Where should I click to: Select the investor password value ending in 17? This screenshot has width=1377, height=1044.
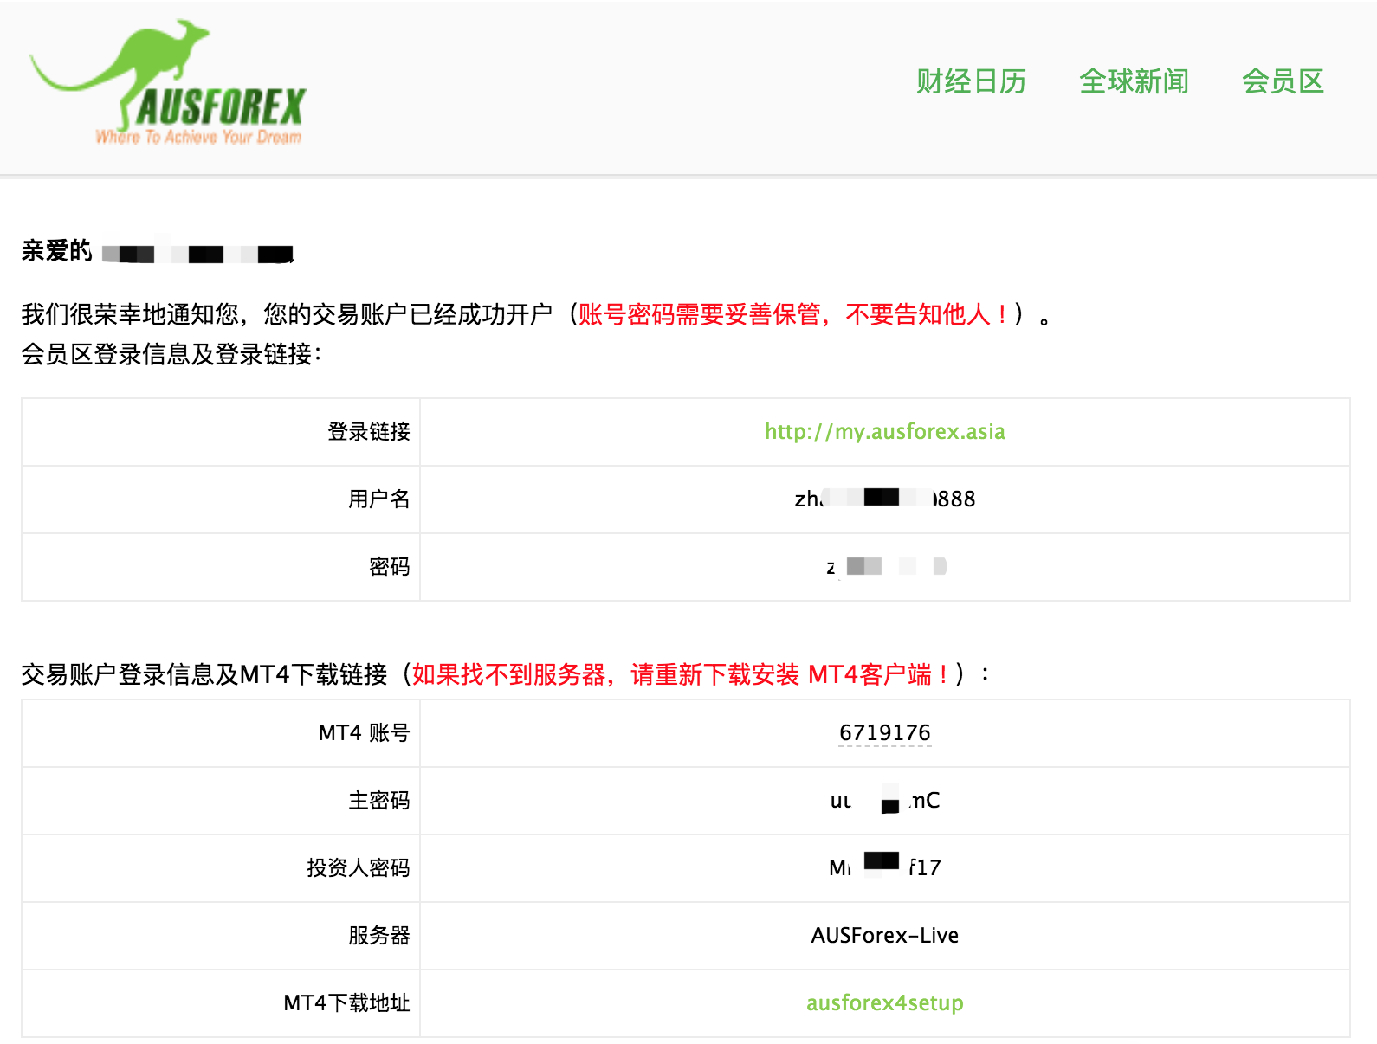pos(884,868)
